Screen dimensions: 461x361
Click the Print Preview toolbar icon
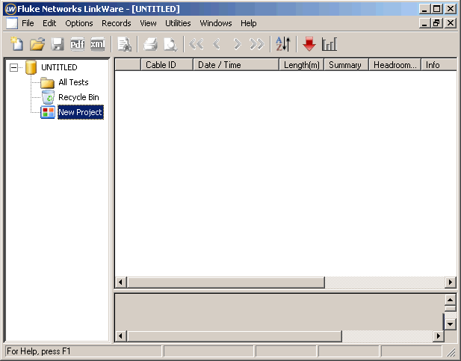pos(170,44)
